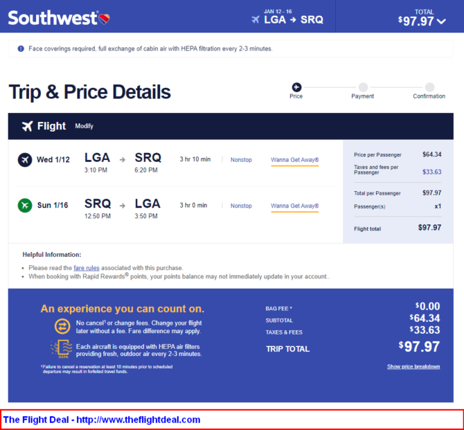Screen dimensions: 464x430
Task: Select the Payment step circle
Action: click(x=363, y=87)
